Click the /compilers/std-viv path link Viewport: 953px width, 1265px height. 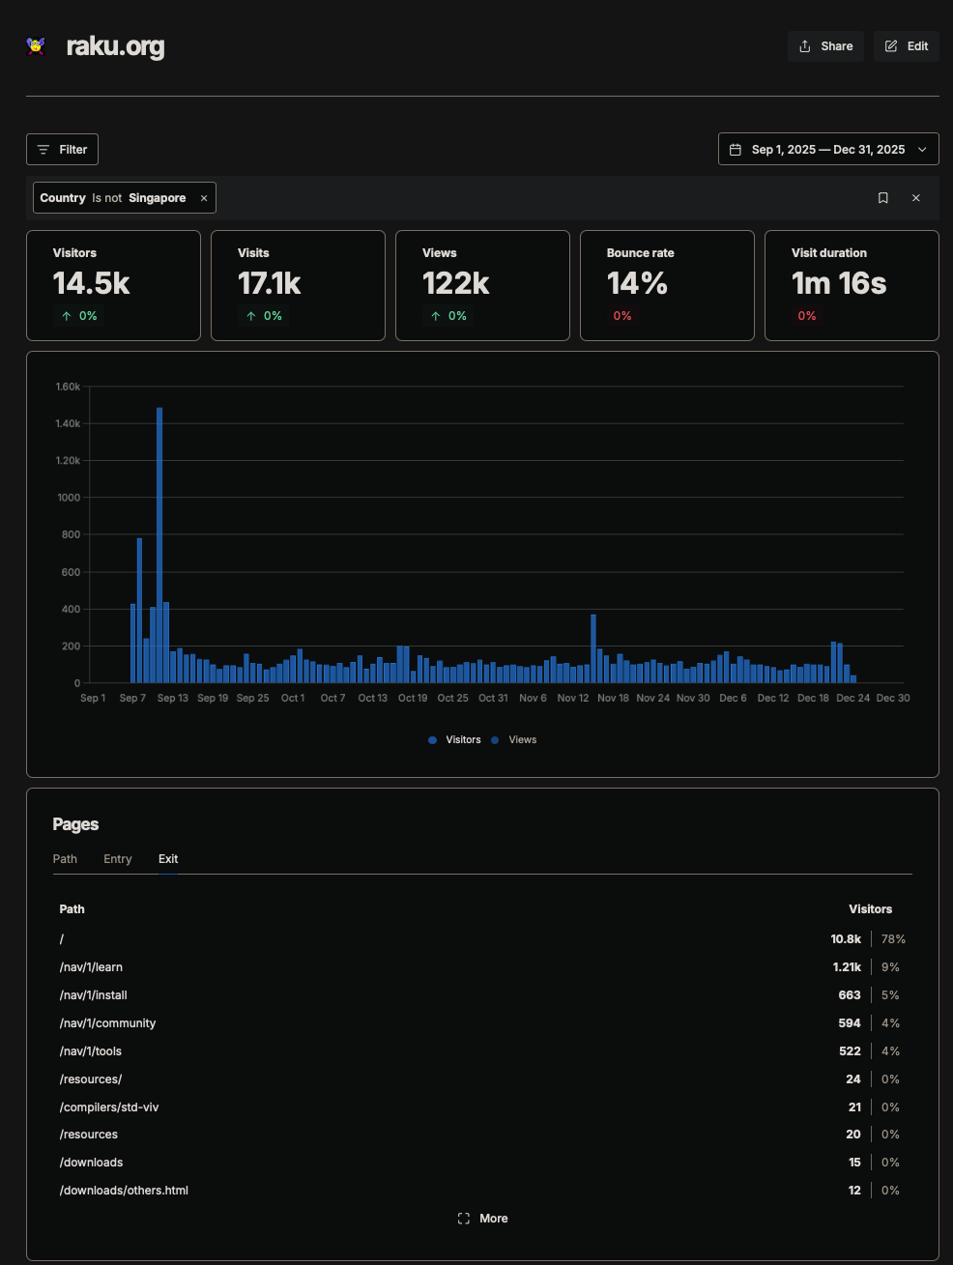coord(109,1107)
